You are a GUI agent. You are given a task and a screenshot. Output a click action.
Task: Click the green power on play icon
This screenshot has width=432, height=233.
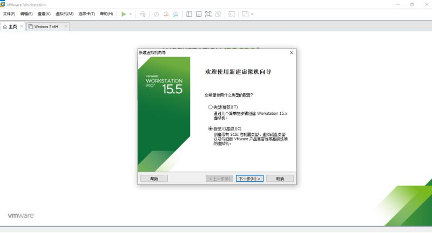click(124, 14)
